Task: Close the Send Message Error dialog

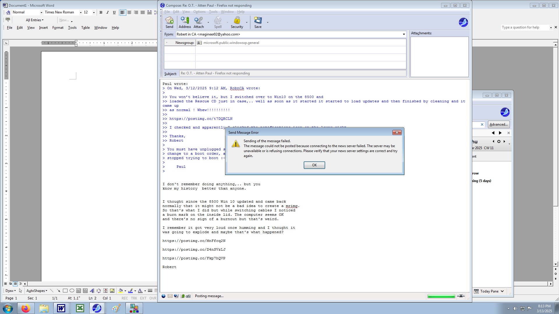Action: click(397, 133)
